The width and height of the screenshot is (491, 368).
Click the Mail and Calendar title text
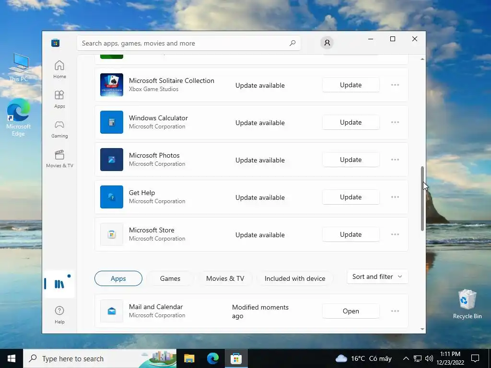click(156, 307)
